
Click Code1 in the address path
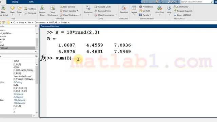[x=64, y=22]
